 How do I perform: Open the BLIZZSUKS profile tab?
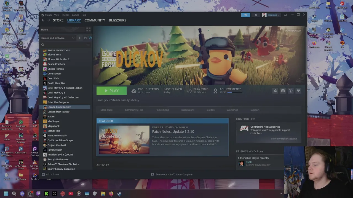point(117,20)
